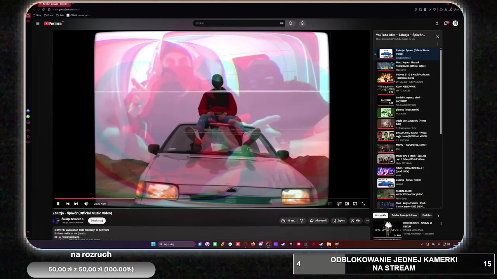
Task: Pause the video with the pause button
Action: 58,203
